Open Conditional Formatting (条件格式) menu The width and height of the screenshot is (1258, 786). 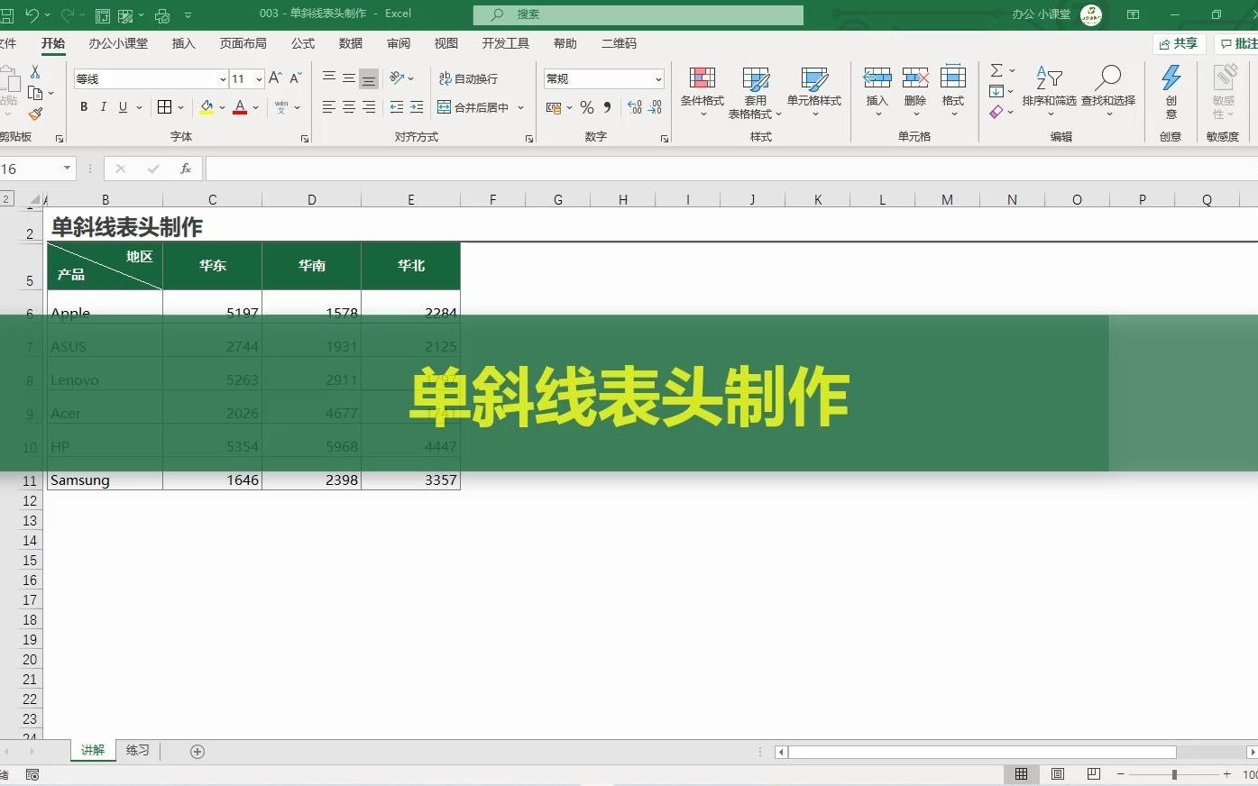pos(702,91)
